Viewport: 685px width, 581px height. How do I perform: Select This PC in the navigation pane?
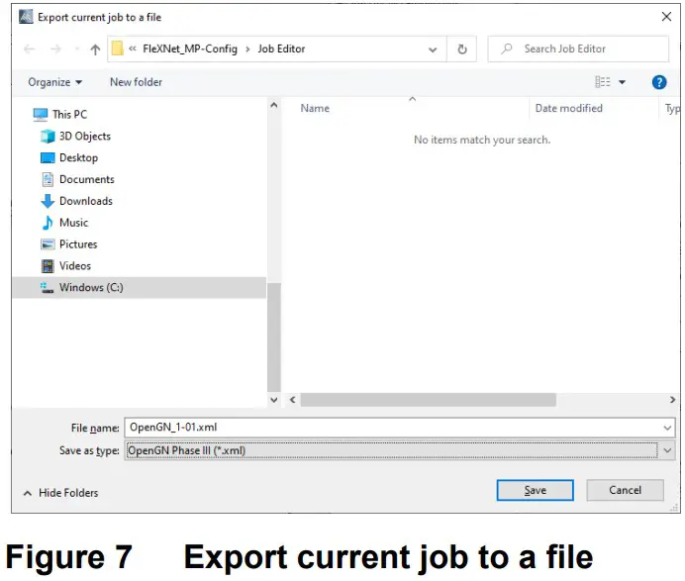coord(70,115)
